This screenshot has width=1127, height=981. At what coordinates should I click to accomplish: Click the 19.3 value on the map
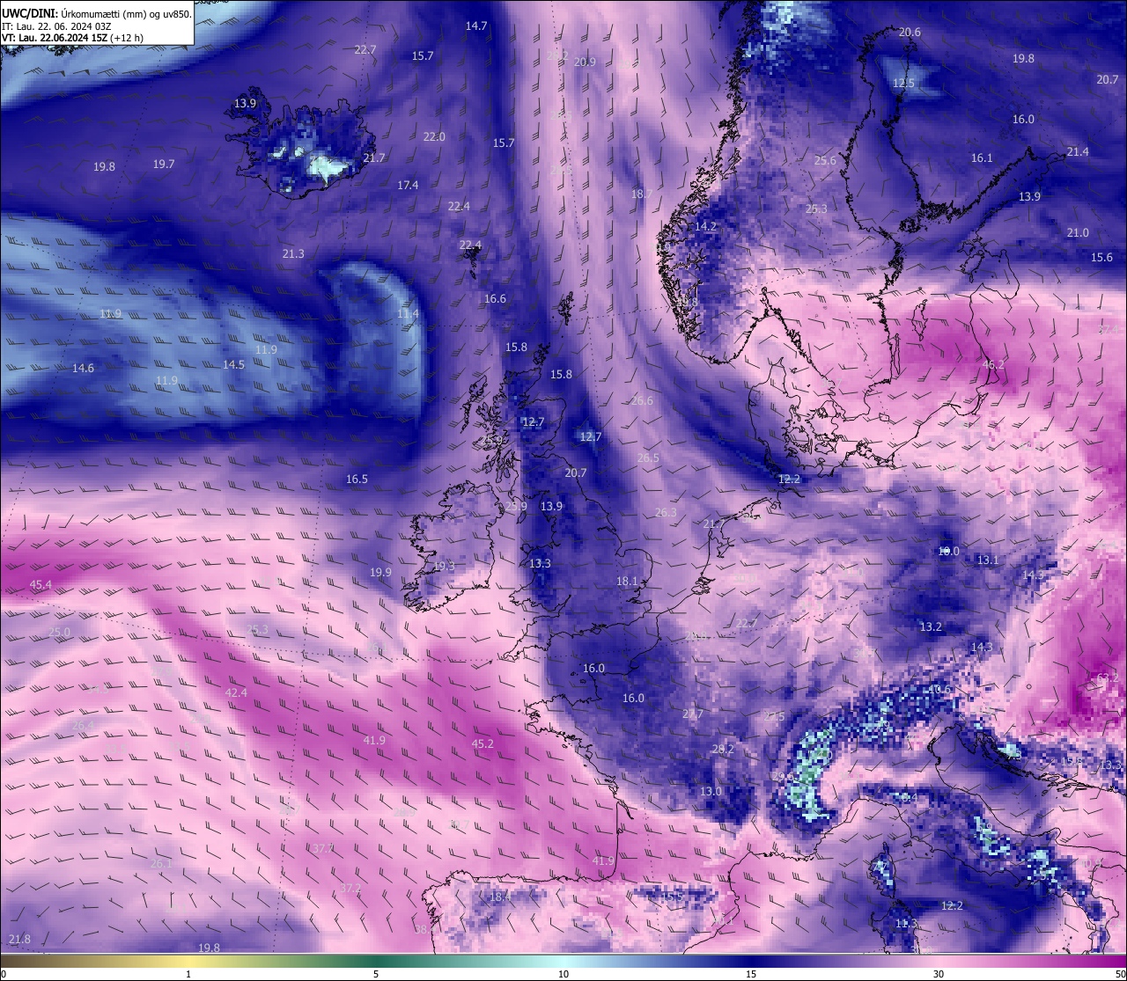click(444, 567)
